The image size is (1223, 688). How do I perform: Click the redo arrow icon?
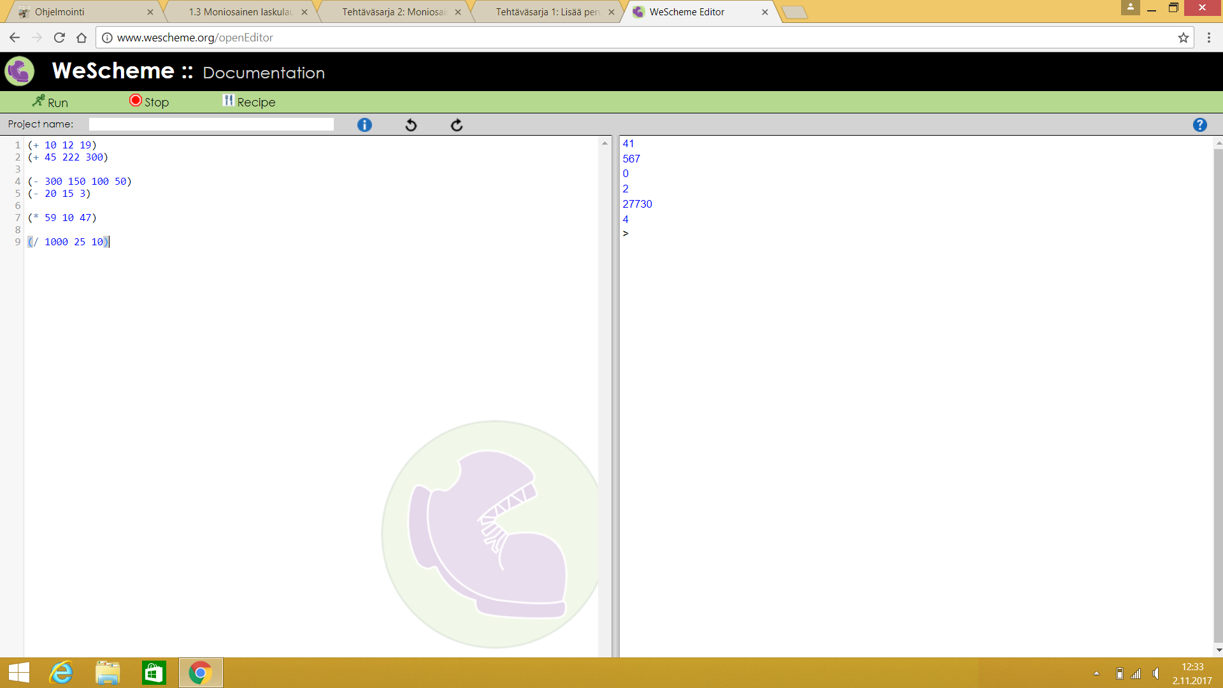click(457, 125)
